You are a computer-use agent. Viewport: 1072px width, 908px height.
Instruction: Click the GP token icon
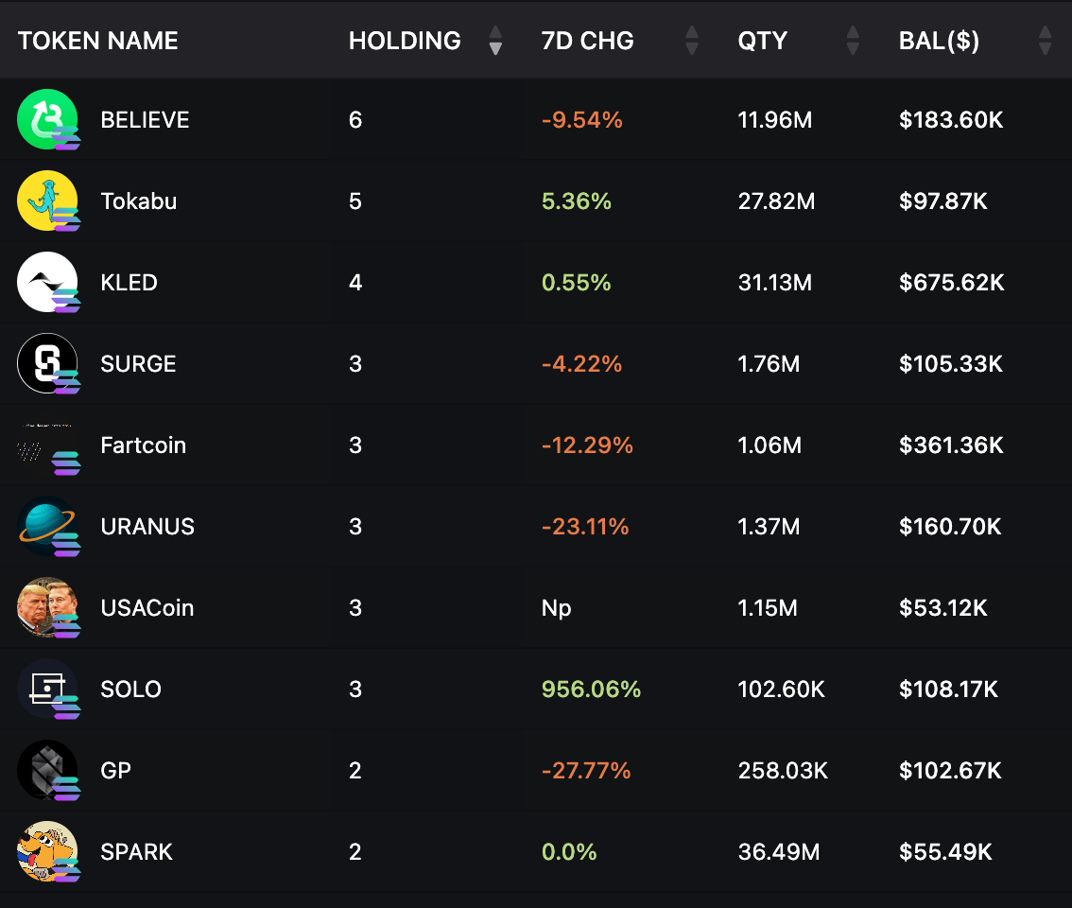click(46, 770)
